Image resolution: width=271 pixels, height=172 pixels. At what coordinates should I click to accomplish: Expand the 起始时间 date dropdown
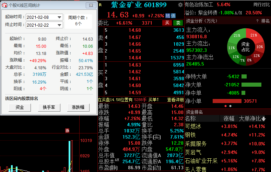(59, 17)
